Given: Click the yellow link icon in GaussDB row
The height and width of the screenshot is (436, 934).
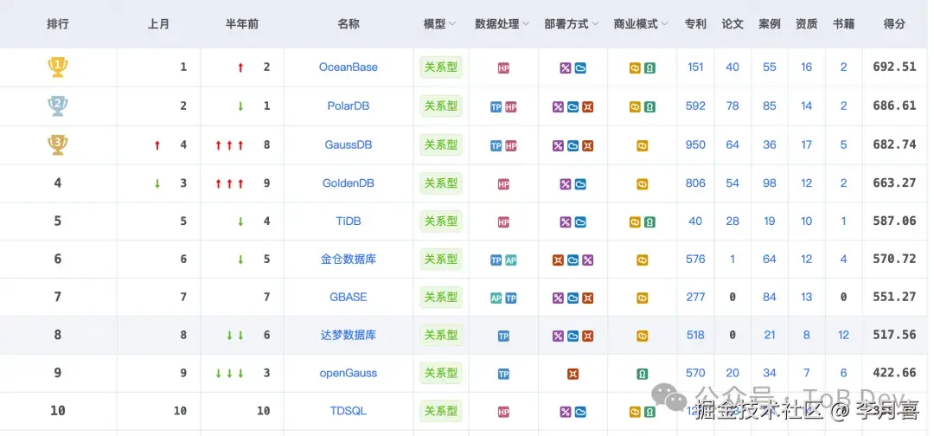Looking at the screenshot, I should click(x=642, y=146).
